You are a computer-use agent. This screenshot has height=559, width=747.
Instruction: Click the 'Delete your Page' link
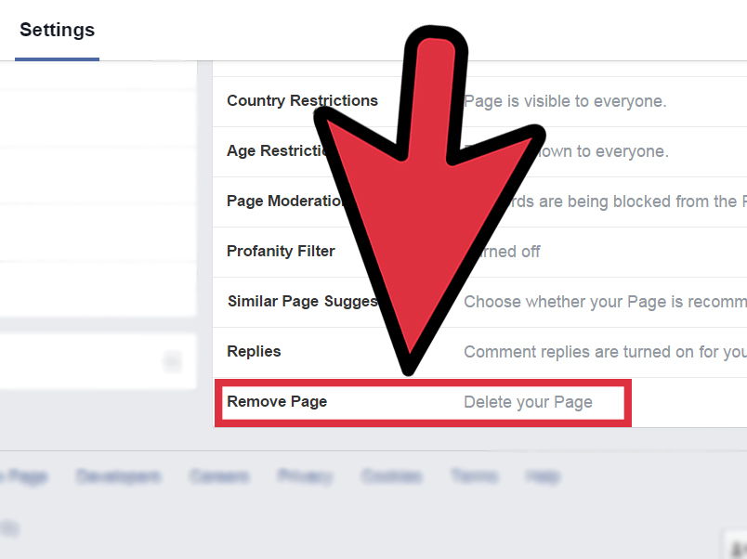[x=529, y=402]
